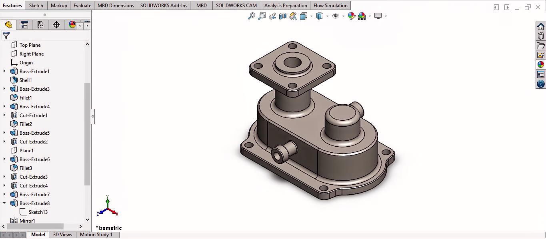Click the Zoom to Fit icon
Viewport: 546px width, 239px height.
coord(251,16)
